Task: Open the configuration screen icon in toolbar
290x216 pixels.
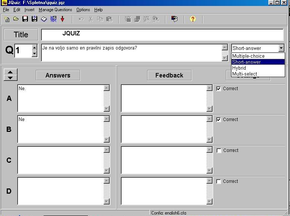Action: click(174, 19)
